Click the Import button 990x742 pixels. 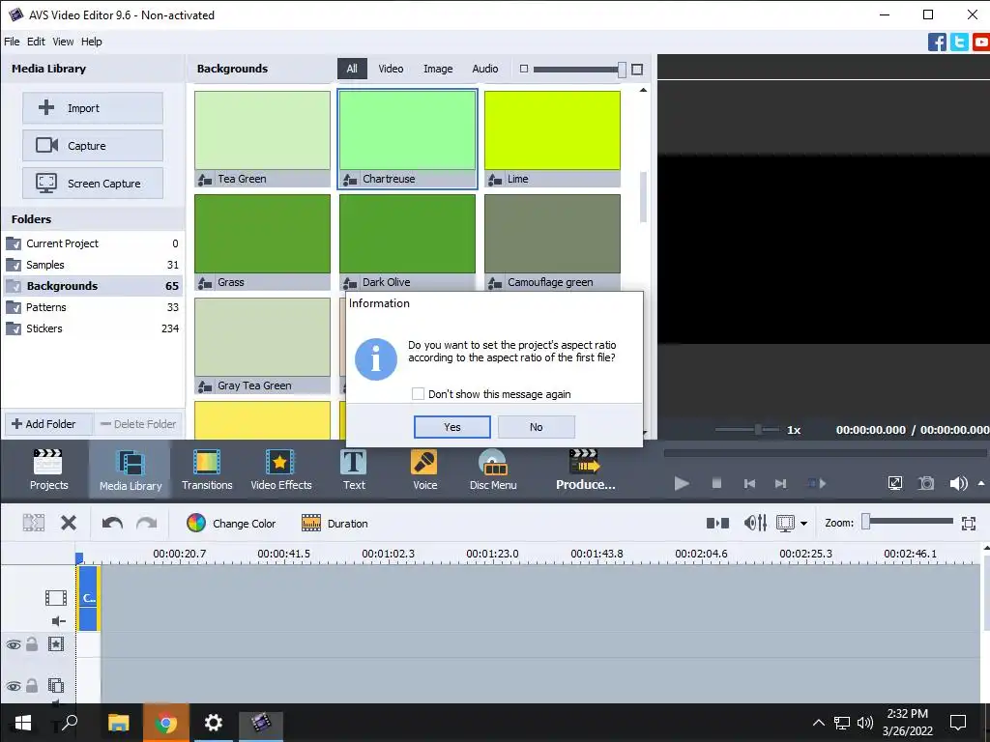pyautogui.click(x=93, y=108)
